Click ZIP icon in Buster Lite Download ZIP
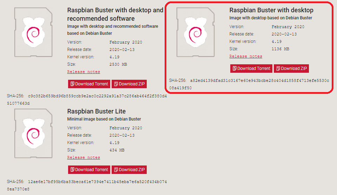The image size is (337, 195). (116, 170)
